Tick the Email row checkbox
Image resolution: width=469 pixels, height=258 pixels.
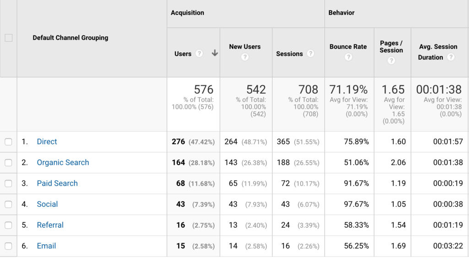point(8,246)
